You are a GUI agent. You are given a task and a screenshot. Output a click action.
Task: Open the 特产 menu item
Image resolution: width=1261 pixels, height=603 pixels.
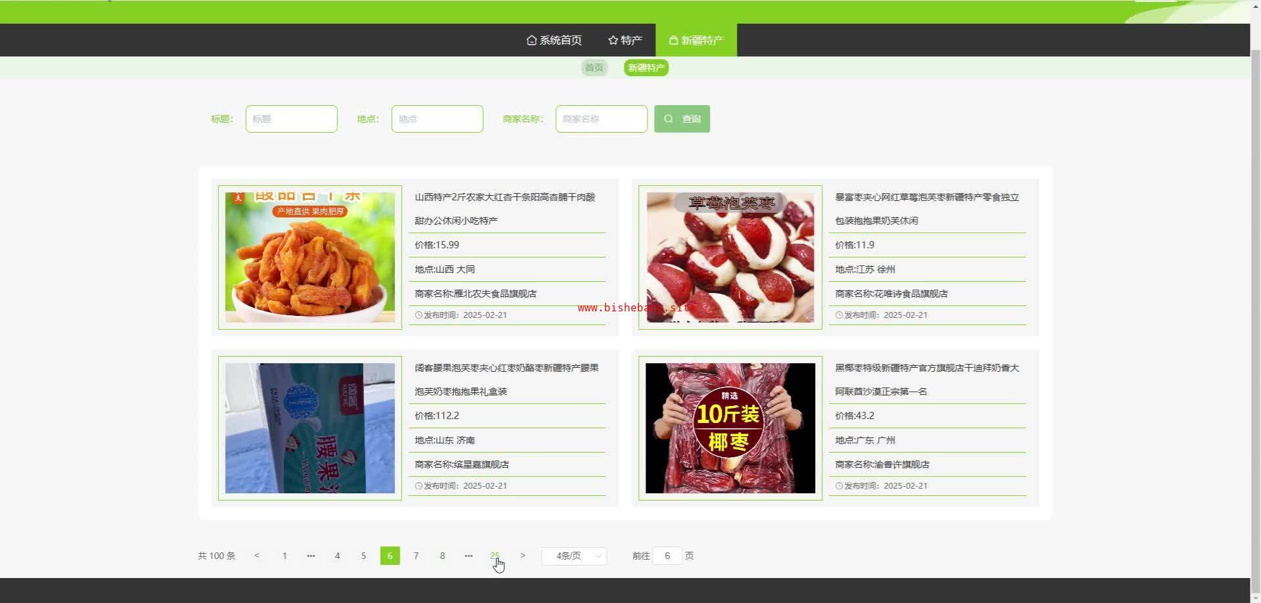coord(625,40)
